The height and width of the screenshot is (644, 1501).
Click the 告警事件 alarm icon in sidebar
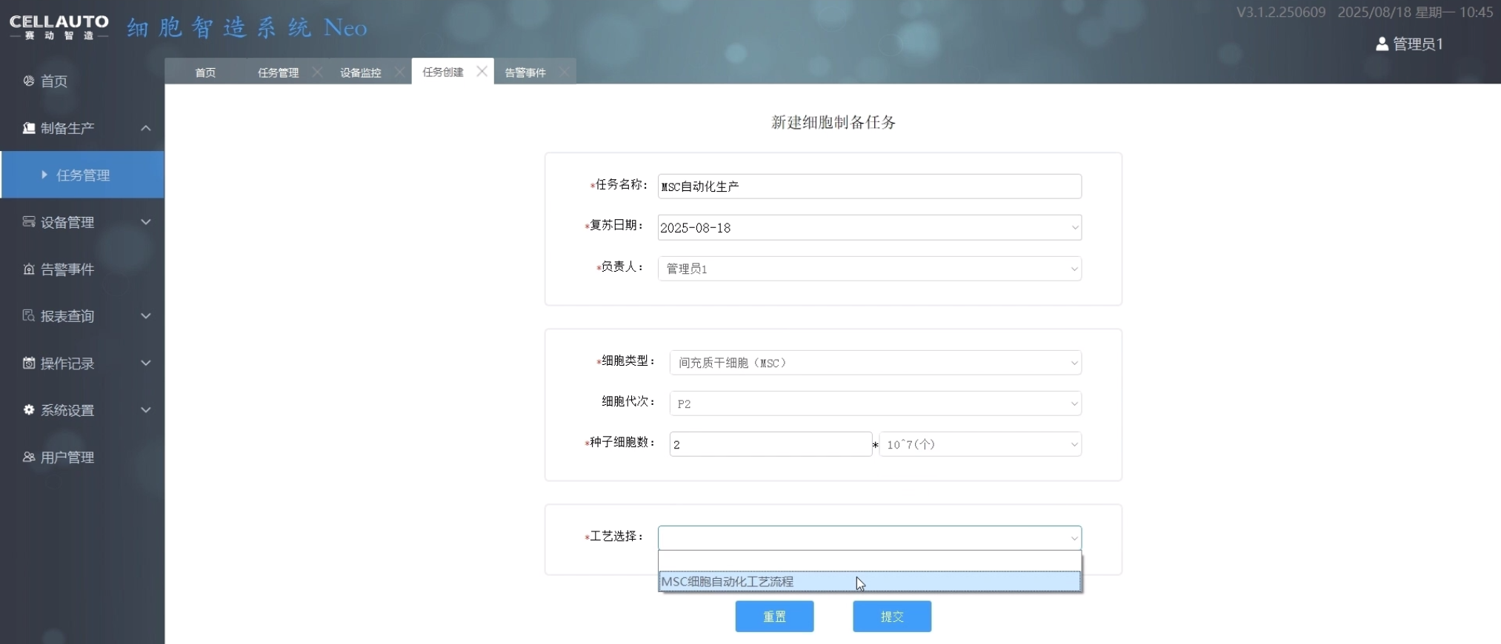point(28,269)
